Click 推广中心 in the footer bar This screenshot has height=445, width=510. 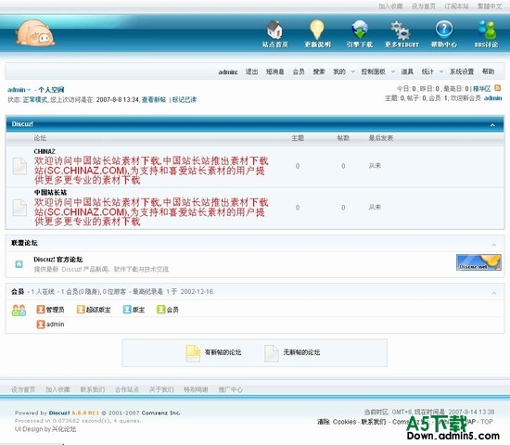coord(231,389)
